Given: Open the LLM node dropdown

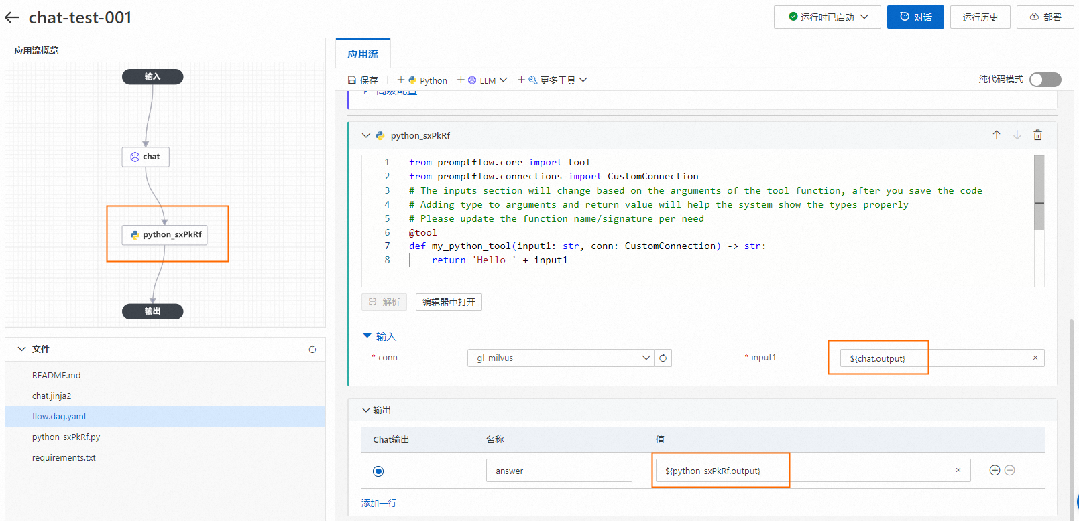Looking at the screenshot, I should pos(482,80).
